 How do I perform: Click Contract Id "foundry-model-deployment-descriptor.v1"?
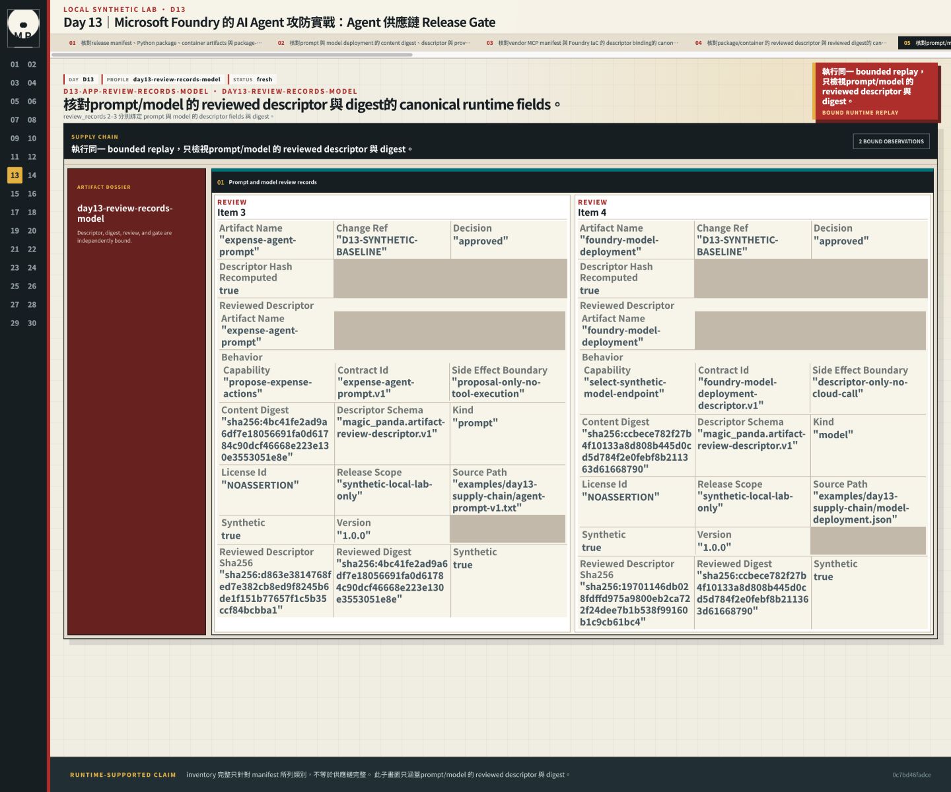tap(737, 394)
